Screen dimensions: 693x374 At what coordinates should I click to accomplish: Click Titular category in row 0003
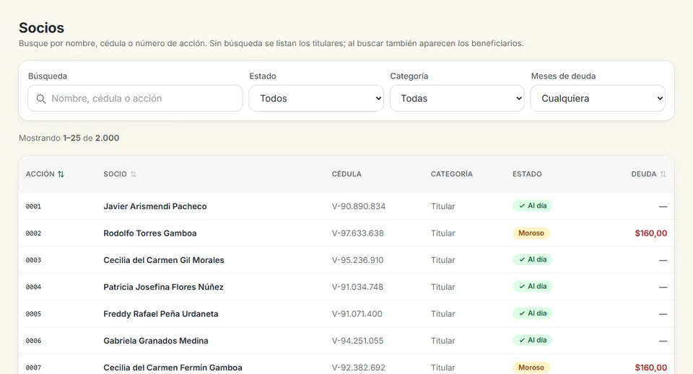tap(443, 260)
